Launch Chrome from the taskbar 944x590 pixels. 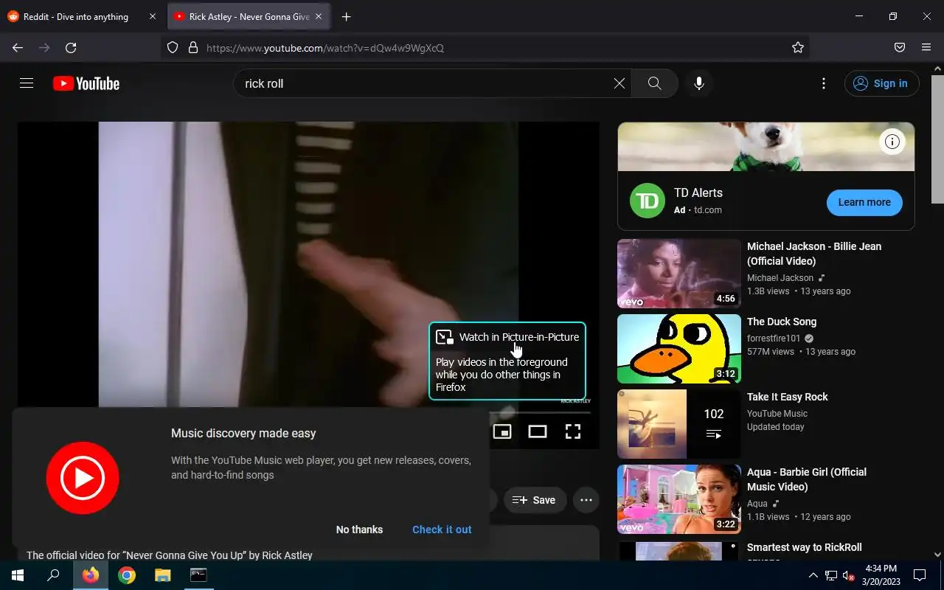(127, 575)
